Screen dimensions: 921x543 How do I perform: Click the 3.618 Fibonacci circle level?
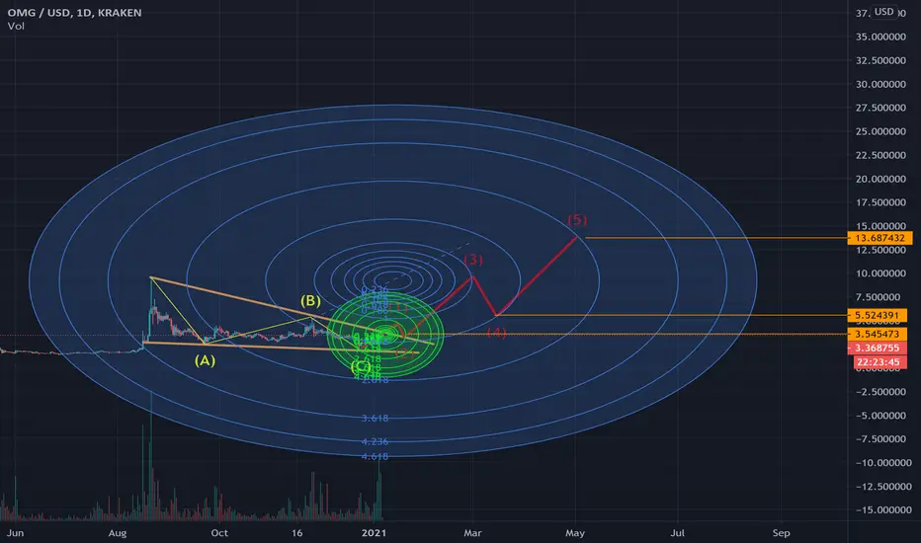pos(375,419)
